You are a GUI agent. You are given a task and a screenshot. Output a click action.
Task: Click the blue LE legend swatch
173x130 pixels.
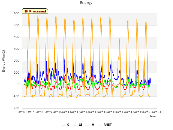coord(75,125)
